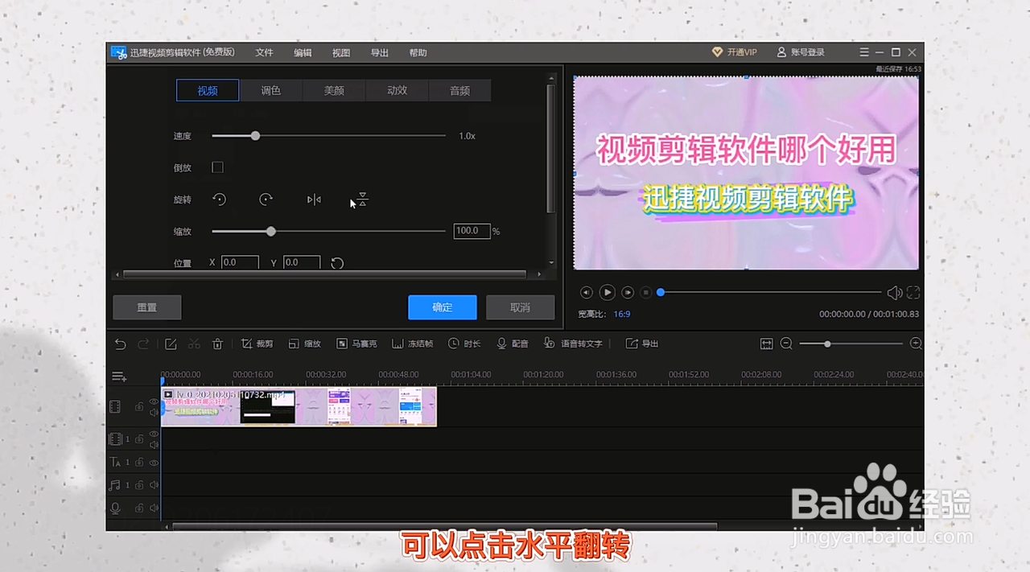Open the 时长 duration tool
This screenshot has width=1030, height=572.
coord(465,344)
